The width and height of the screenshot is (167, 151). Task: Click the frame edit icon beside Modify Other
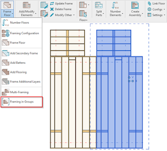(x=44, y=14)
